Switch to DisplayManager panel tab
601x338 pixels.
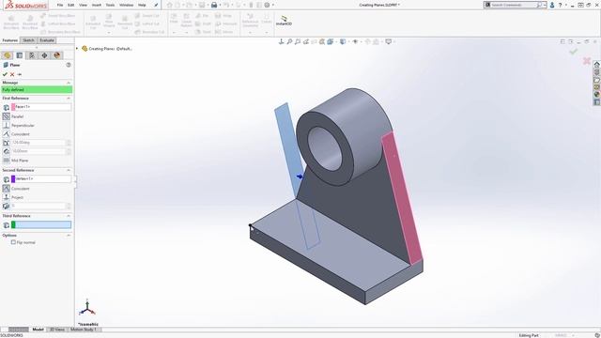click(x=57, y=55)
